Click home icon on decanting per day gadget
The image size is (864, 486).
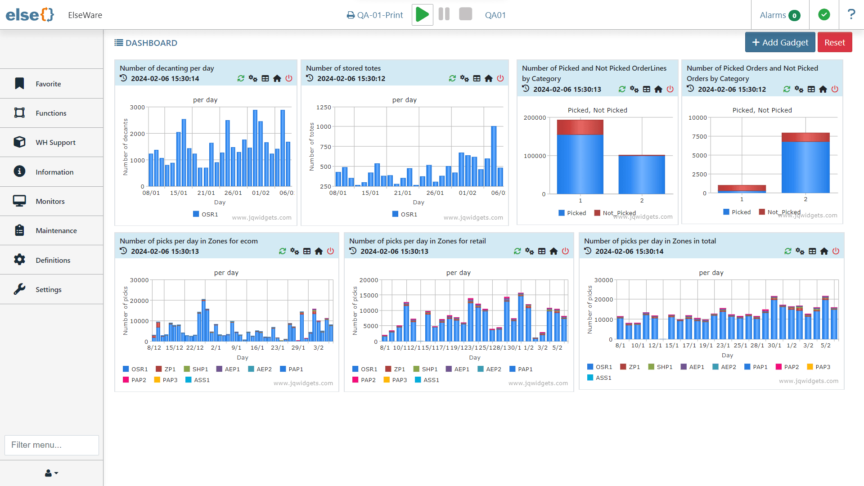[x=277, y=78]
